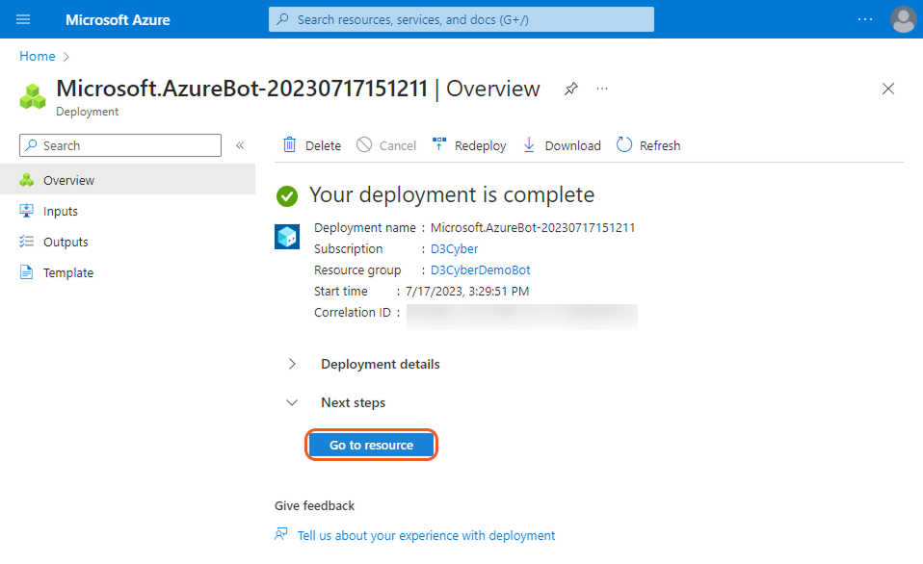Click the user account avatar

pyautogui.click(x=903, y=19)
